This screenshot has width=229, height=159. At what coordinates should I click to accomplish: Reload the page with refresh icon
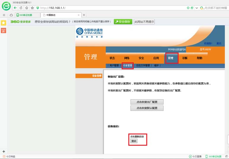(x=21, y=8)
